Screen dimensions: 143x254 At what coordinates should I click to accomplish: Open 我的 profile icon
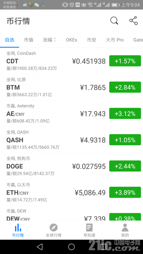pos(125,228)
